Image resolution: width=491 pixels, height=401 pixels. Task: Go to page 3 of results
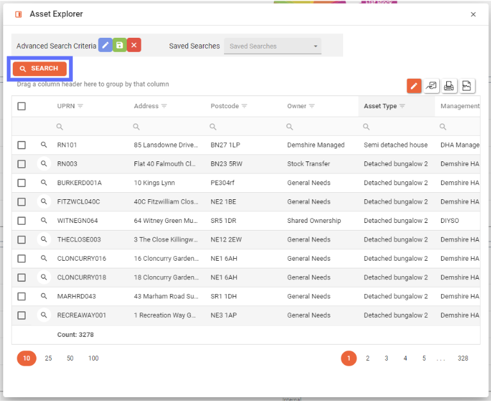tap(386, 359)
